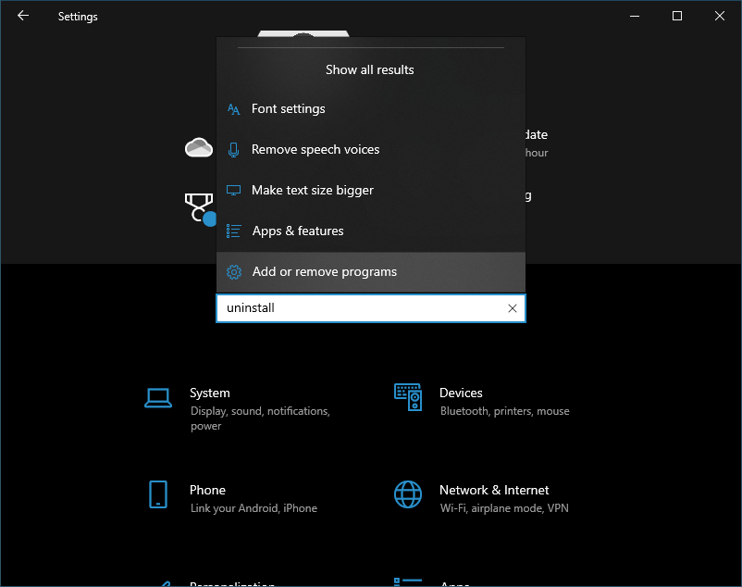Click the 'Bluetooth, printers, mouse' description text

point(504,411)
